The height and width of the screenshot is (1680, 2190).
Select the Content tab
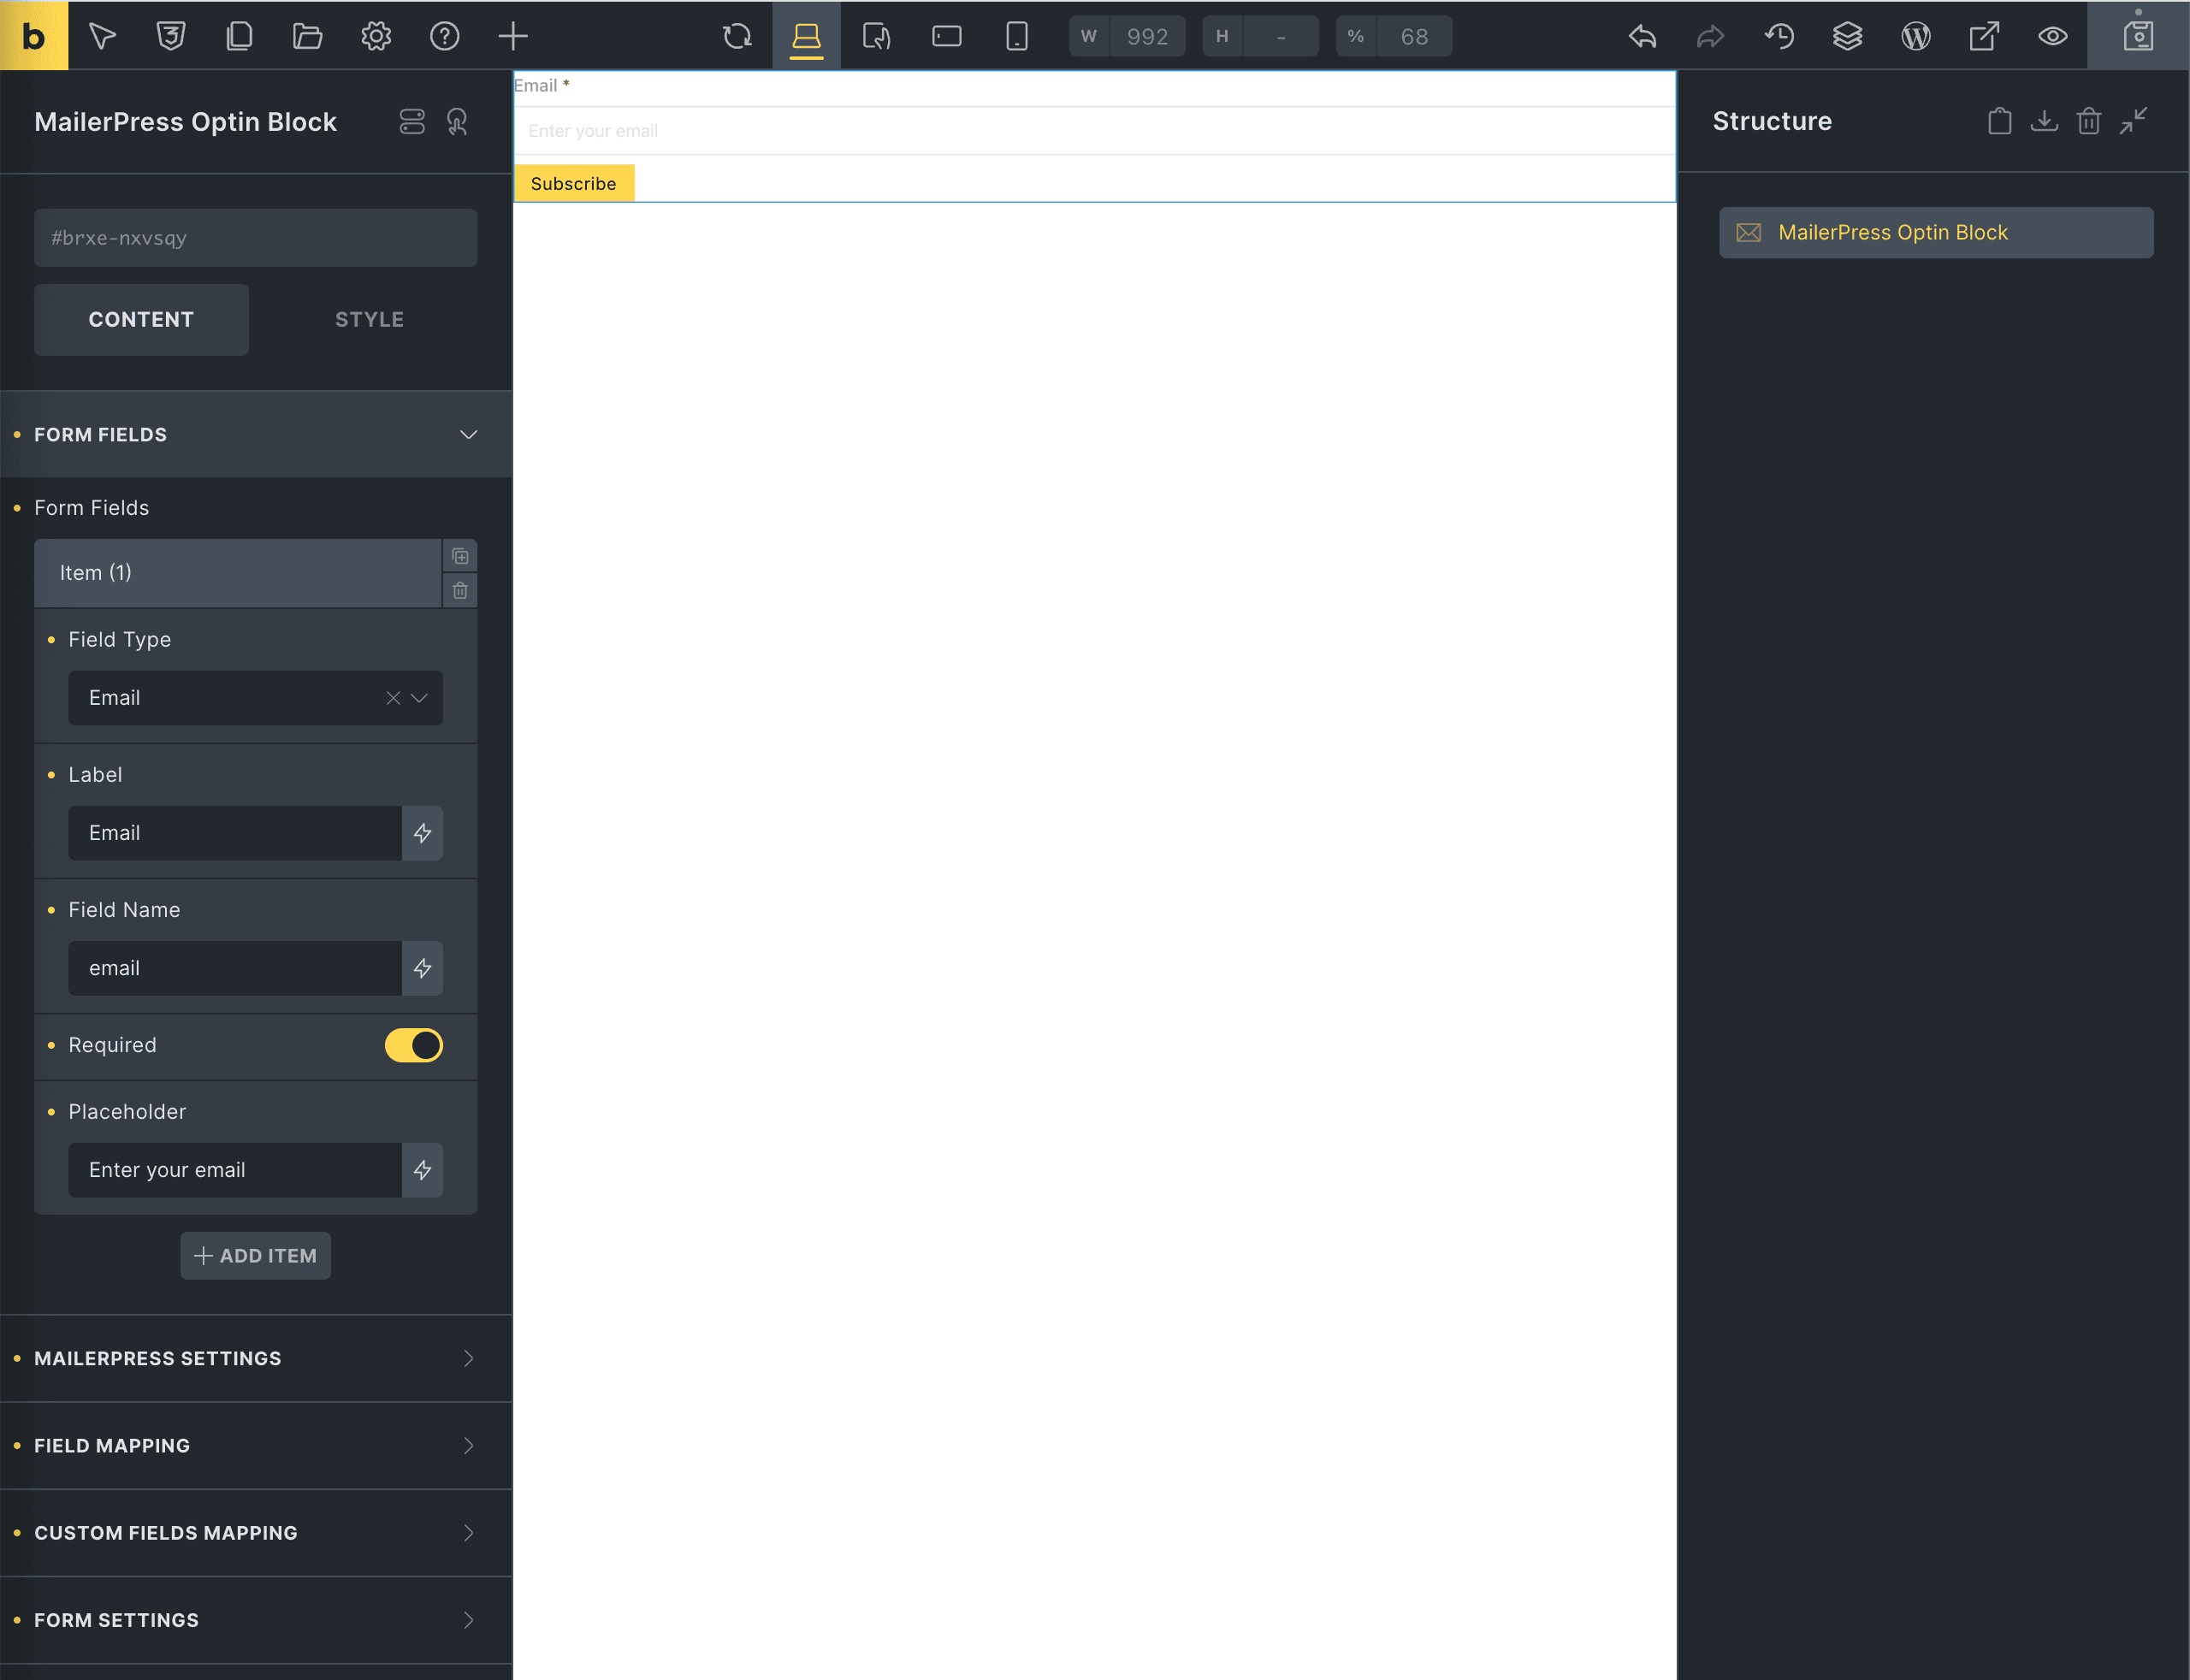141,319
